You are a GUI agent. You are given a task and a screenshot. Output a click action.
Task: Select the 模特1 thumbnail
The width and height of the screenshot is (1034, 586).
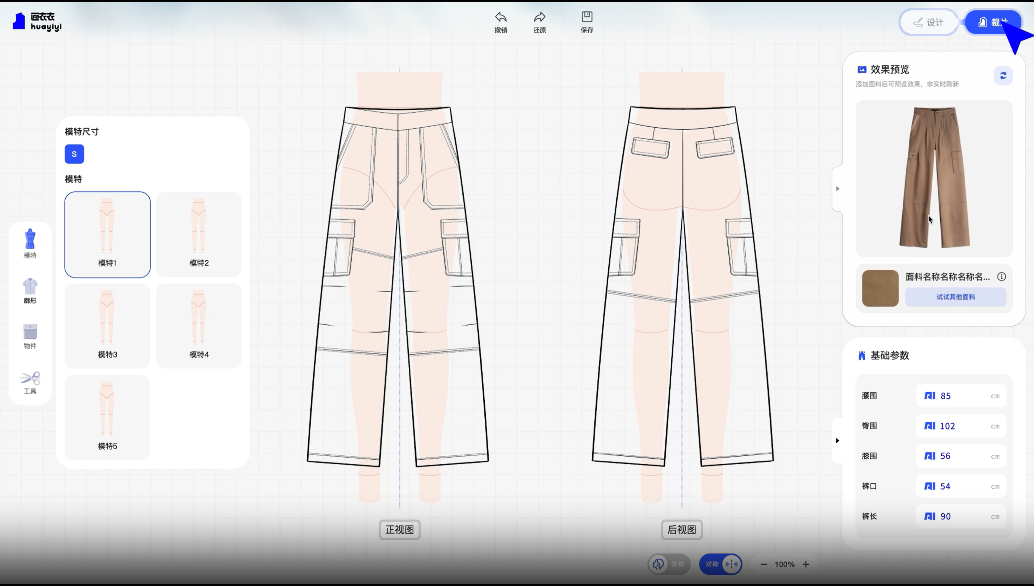(107, 235)
